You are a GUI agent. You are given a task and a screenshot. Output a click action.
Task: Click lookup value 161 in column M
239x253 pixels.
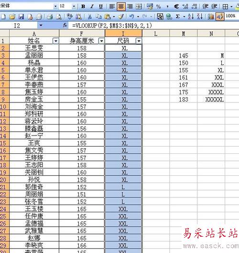coord(184,78)
